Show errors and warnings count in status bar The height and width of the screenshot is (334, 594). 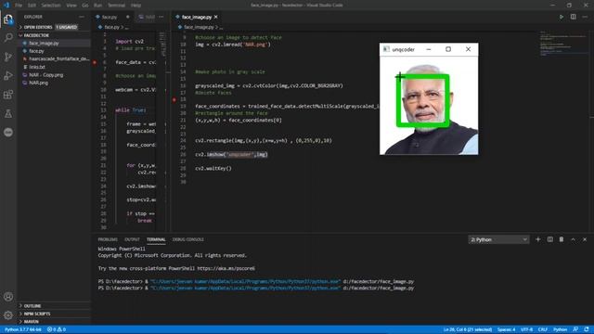57,329
